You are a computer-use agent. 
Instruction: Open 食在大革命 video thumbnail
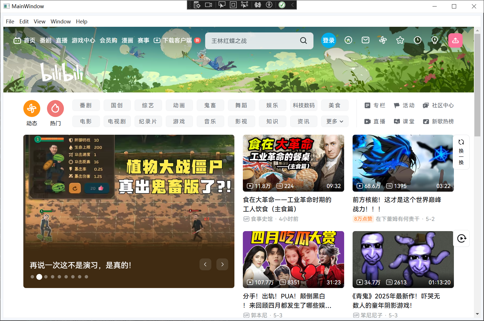point(293,163)
